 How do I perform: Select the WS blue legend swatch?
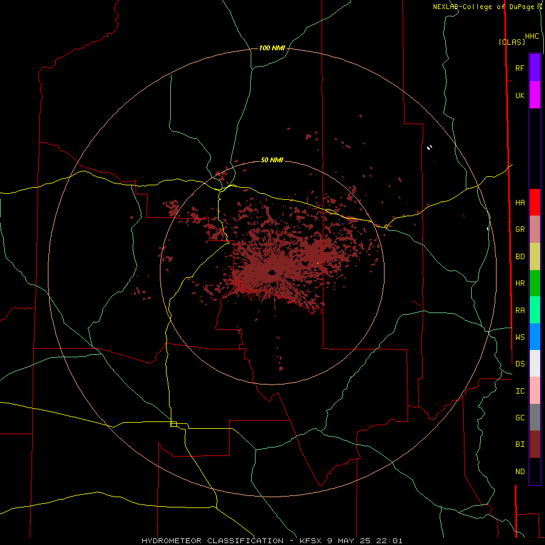tap(535, 337)
